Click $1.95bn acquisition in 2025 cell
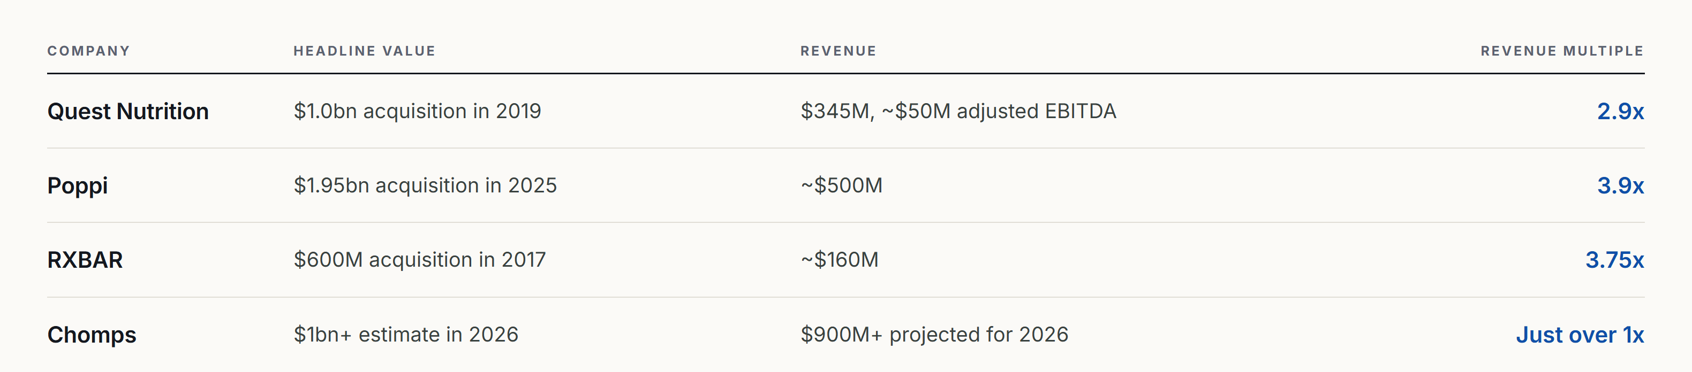 coord(425,185)
